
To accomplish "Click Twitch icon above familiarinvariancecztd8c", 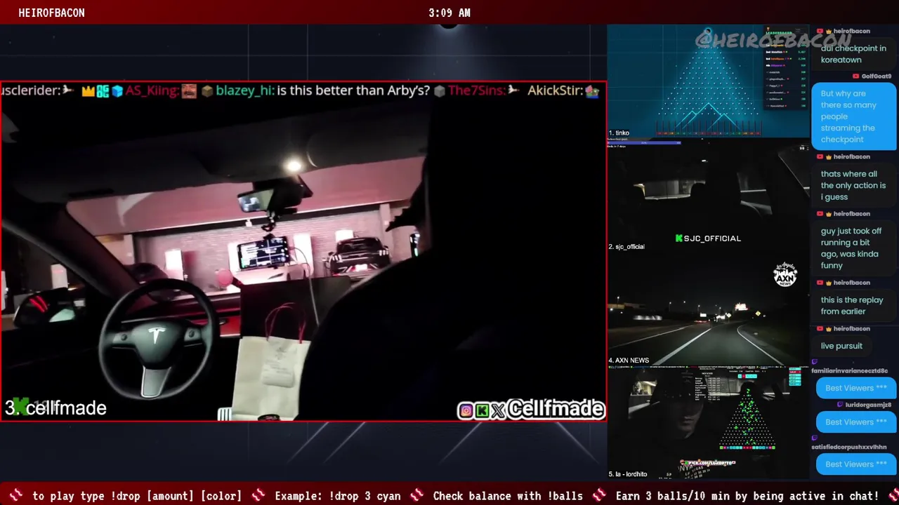I will [815, 362].
